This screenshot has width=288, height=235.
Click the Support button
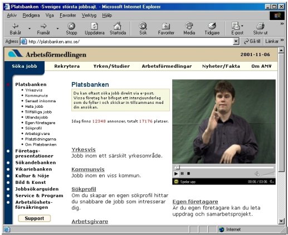click(x=35, y=218)
